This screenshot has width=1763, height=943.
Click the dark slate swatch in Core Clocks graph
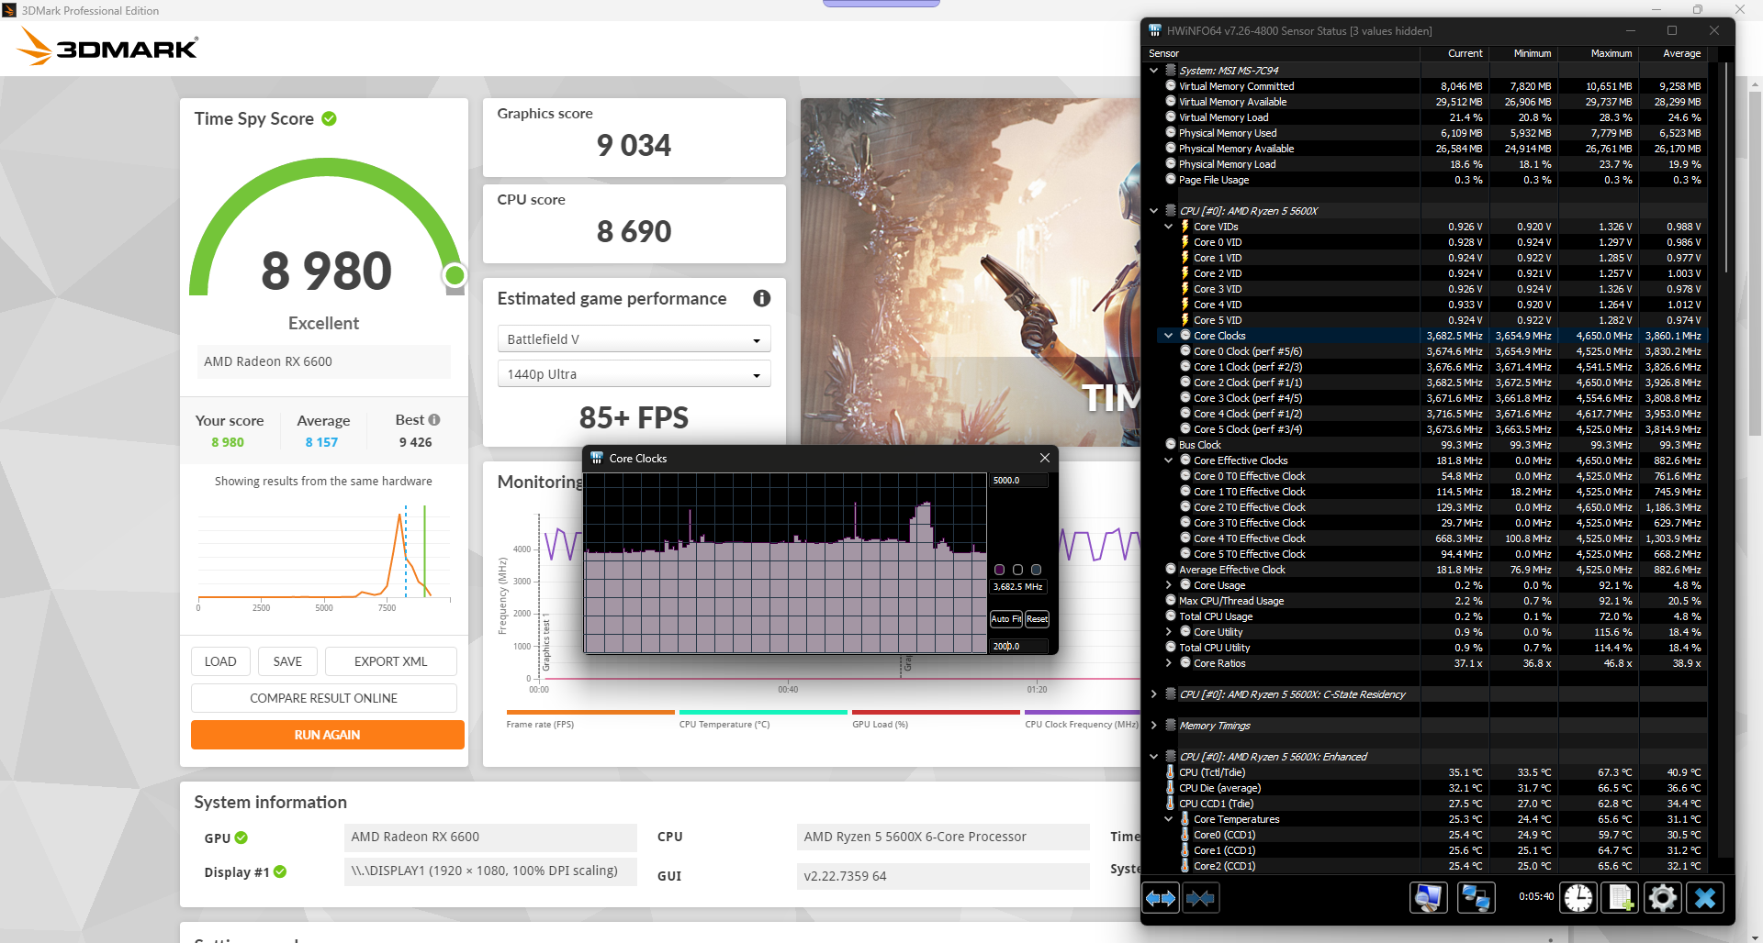tap(1036, 570)
